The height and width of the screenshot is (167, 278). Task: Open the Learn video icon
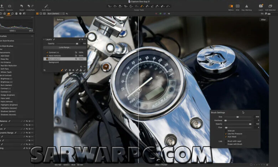point(261,6)
